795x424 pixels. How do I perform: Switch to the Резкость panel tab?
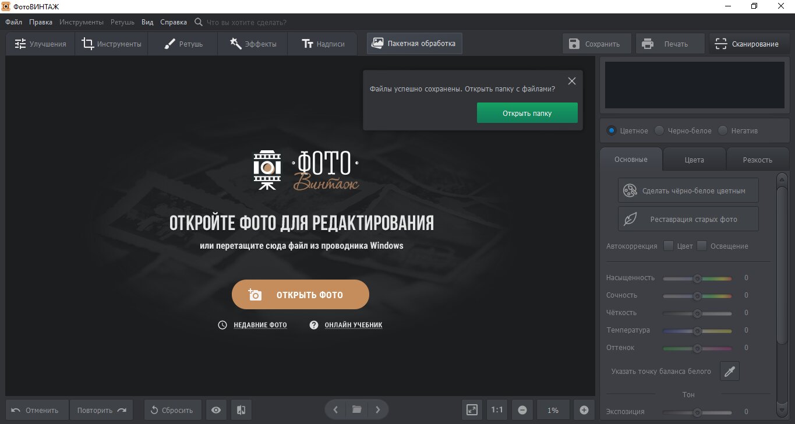pos(757,159)
